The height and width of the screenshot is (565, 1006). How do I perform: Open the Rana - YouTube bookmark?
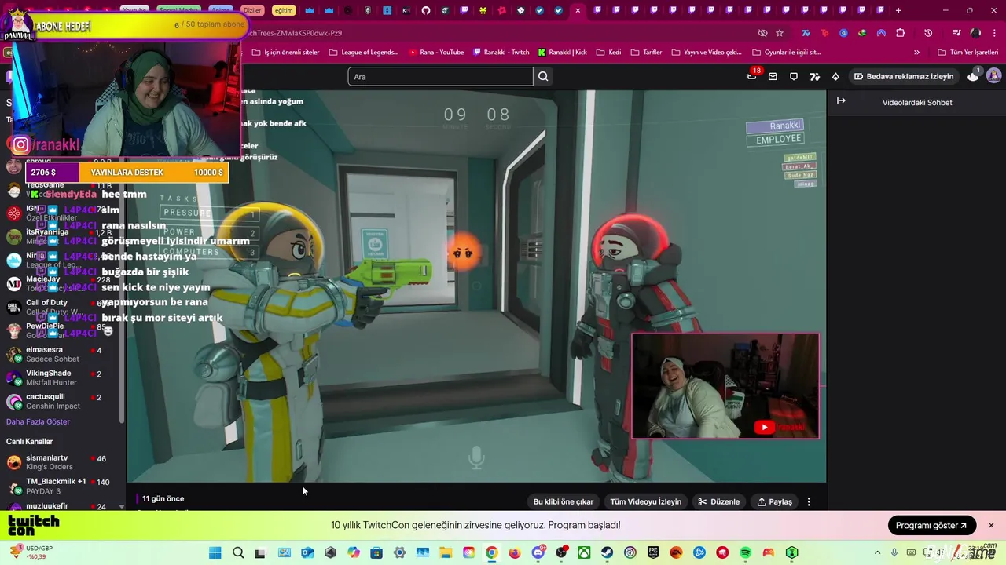coord(436,52)
